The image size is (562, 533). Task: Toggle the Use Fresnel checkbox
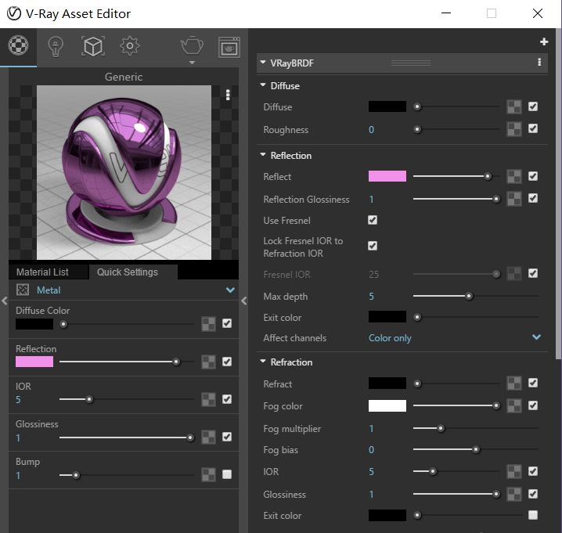pyautogui.click(x=373, y=220)
